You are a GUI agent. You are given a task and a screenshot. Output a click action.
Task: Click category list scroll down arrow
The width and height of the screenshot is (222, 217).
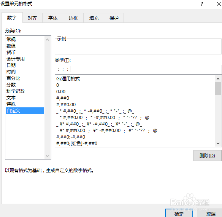coord(48,156)
